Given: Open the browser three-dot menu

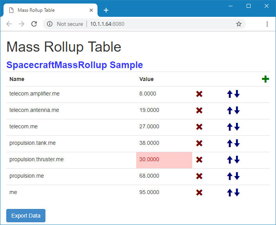Looking at the screenshot, I should (267, 24).
